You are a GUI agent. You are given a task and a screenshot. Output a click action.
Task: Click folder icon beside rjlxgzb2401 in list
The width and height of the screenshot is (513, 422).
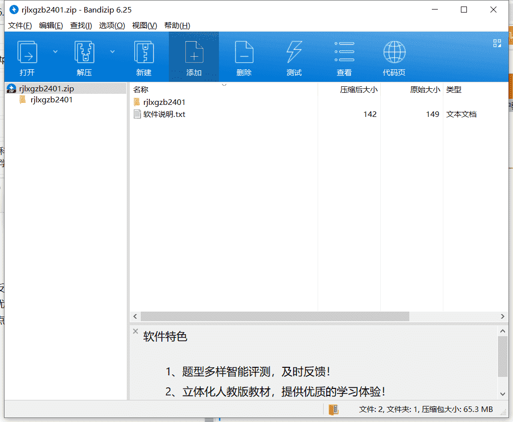click(137, 102)
